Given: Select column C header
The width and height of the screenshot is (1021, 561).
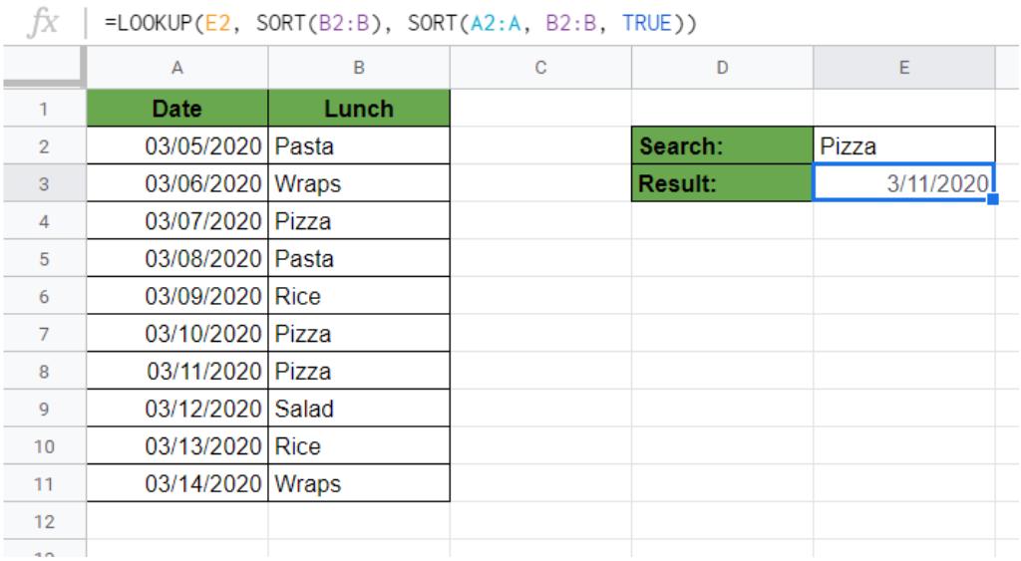Looking at the screenshot, I should [x=540, y=68].
